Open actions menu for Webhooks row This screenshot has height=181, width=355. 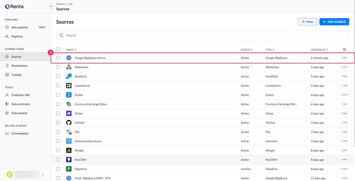coord(344,67)
